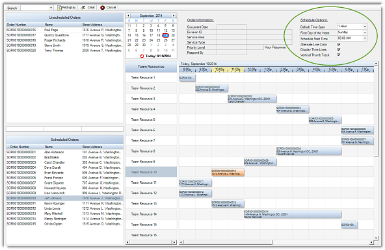Viewport: 385px width, 250px height.
Task: Select scheduled order for Dave Dusek
Action: coord(64,168)
